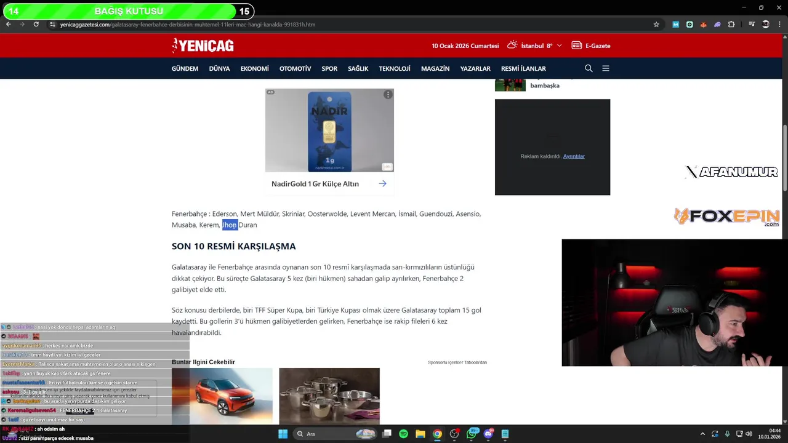Open the Chrome profile avatar
The height and width of the screenshot is (443, 788).
(765, 25)
